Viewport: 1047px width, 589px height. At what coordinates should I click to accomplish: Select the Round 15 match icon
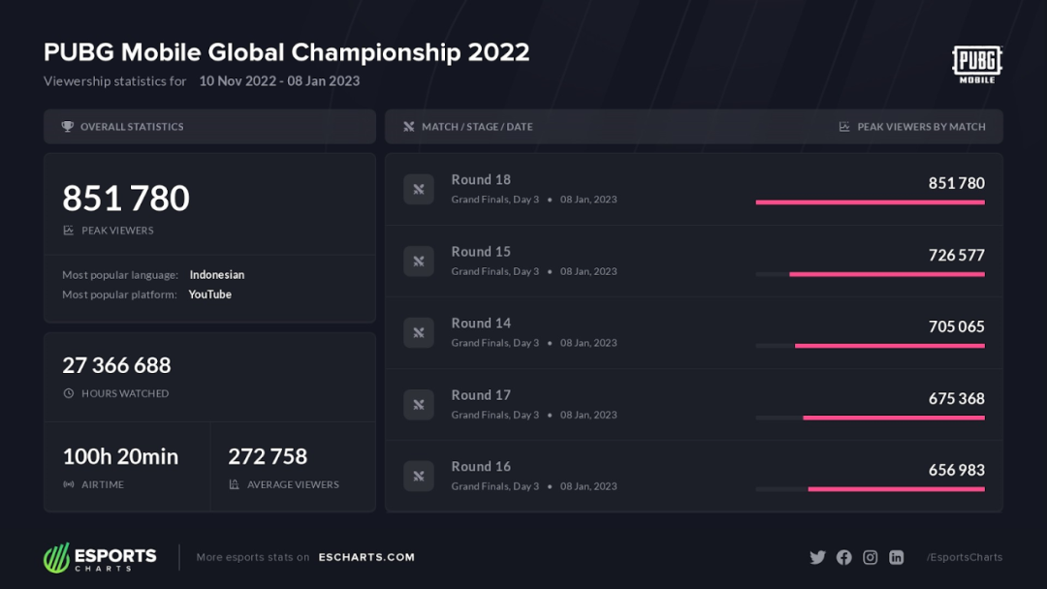419,261
